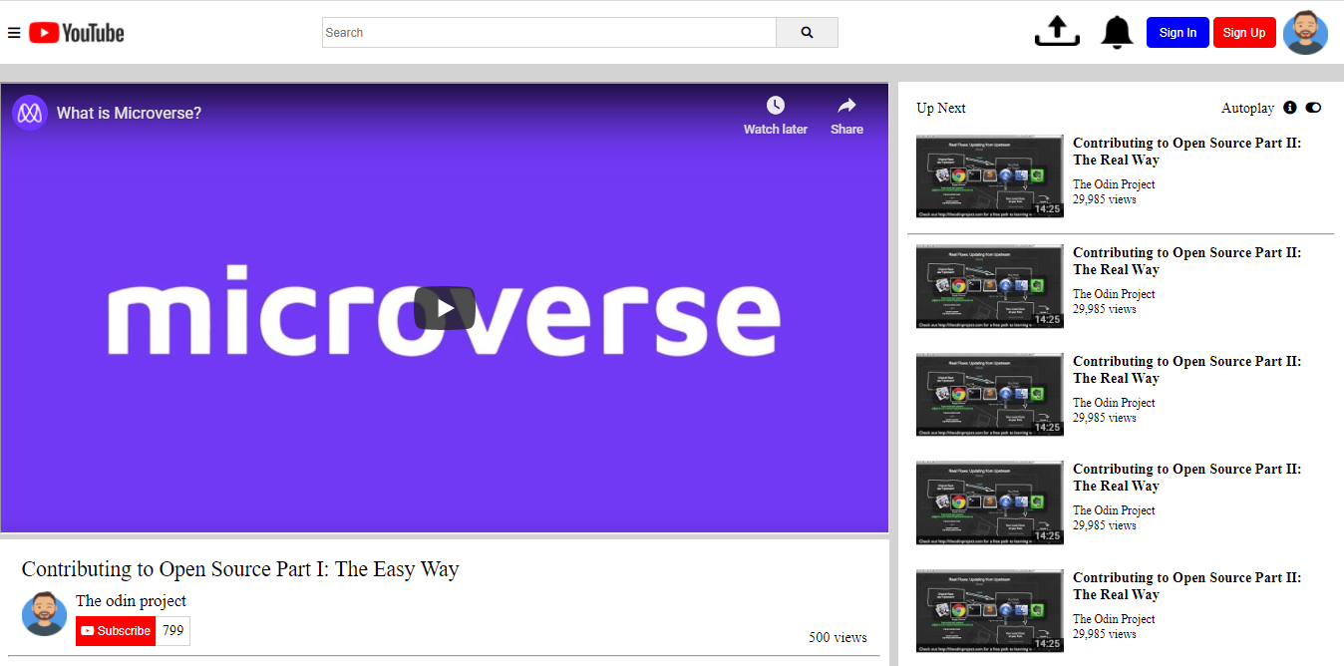This screenshot has width=1344, height=666.
Task: Click the second Up Next video title
Action: pos(1187,261)
